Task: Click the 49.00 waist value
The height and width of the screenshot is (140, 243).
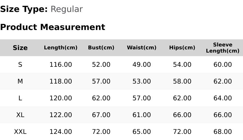Action: point(142,65)
